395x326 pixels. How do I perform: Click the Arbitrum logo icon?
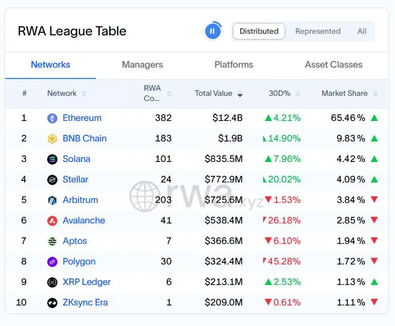point(52,200)
